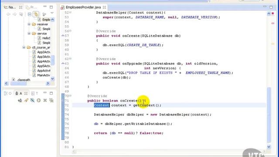Click the Navigator vertical scrollbar thumb
The image size is (279, 157).
coord(52,60)
